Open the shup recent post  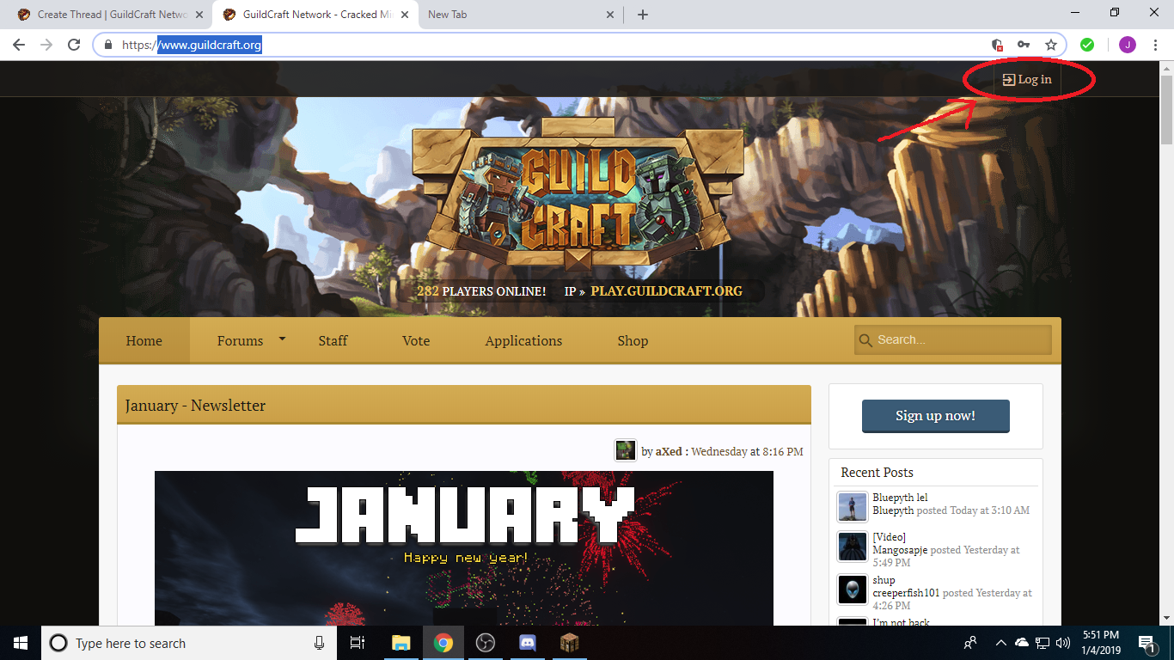pos(884,580)
